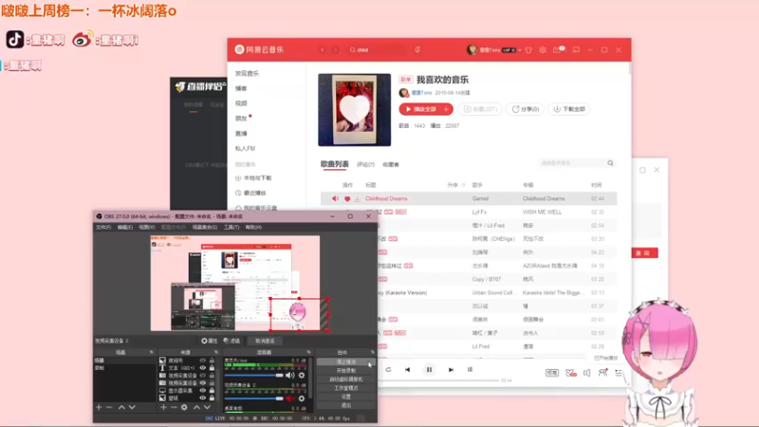Toggle visibility of top OBS source row
Screen dimensions: 759x427
click(203, 361)
